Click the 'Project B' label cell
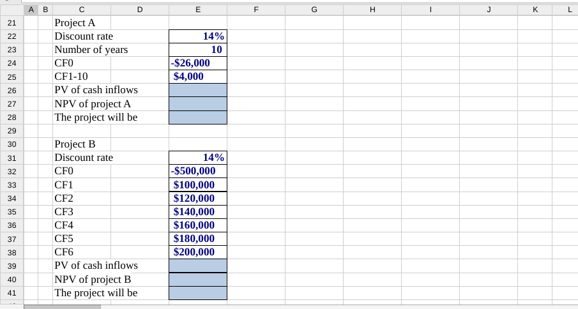578x309 pixels. tap(82, 144)
